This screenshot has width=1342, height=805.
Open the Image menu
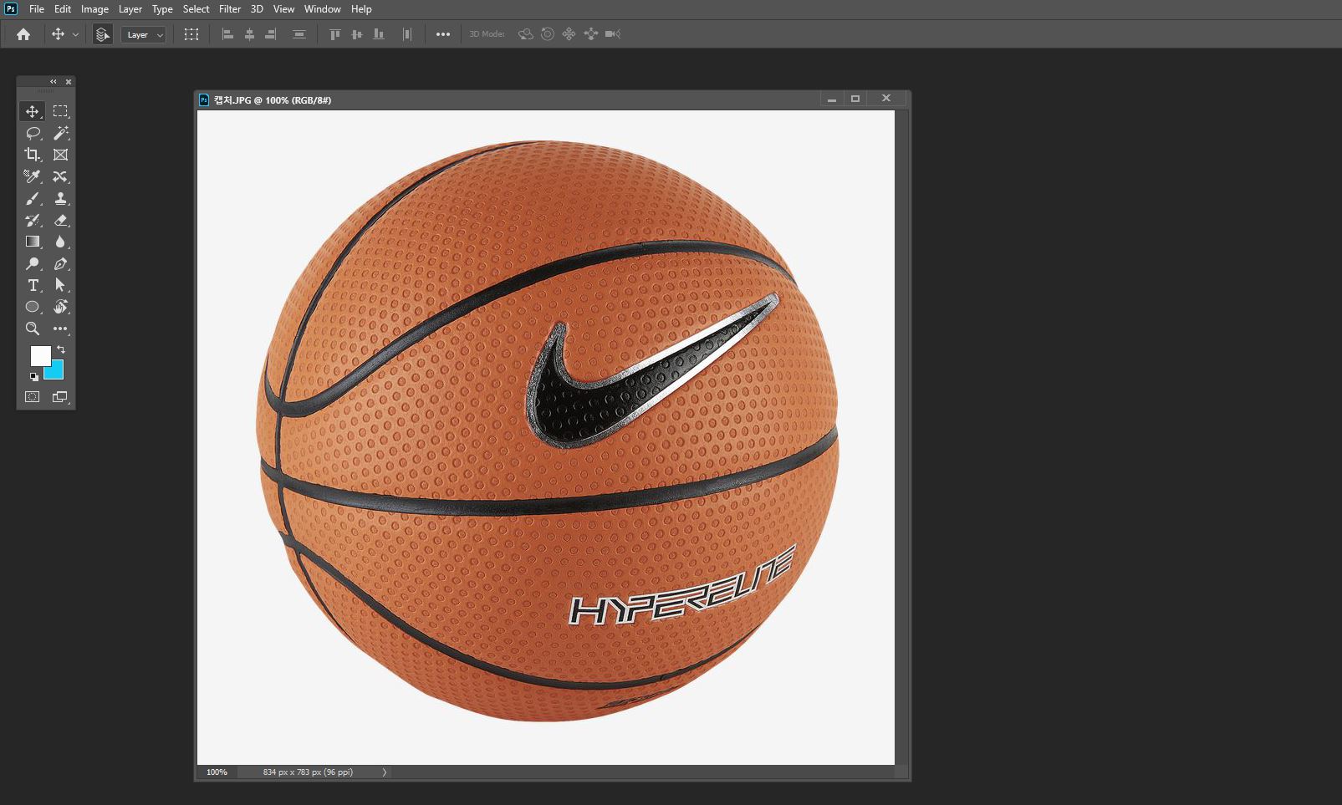(x=94, y=9)
